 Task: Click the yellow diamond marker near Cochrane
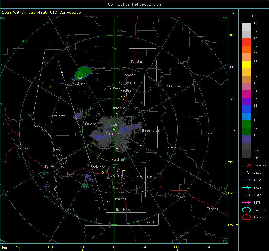(102, 173)
